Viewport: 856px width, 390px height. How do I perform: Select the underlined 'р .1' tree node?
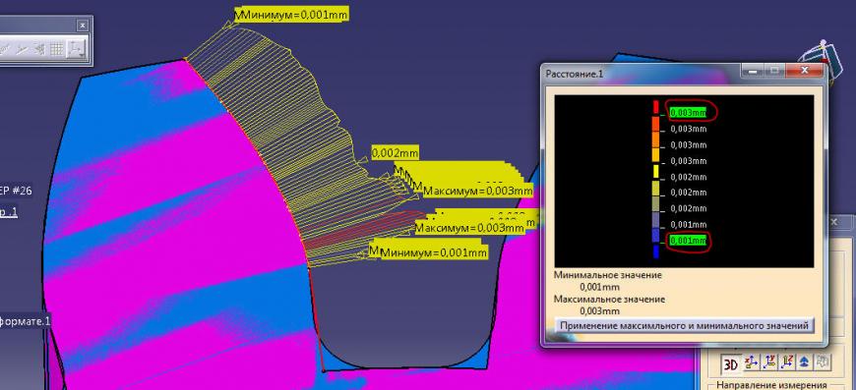point(8,213)
